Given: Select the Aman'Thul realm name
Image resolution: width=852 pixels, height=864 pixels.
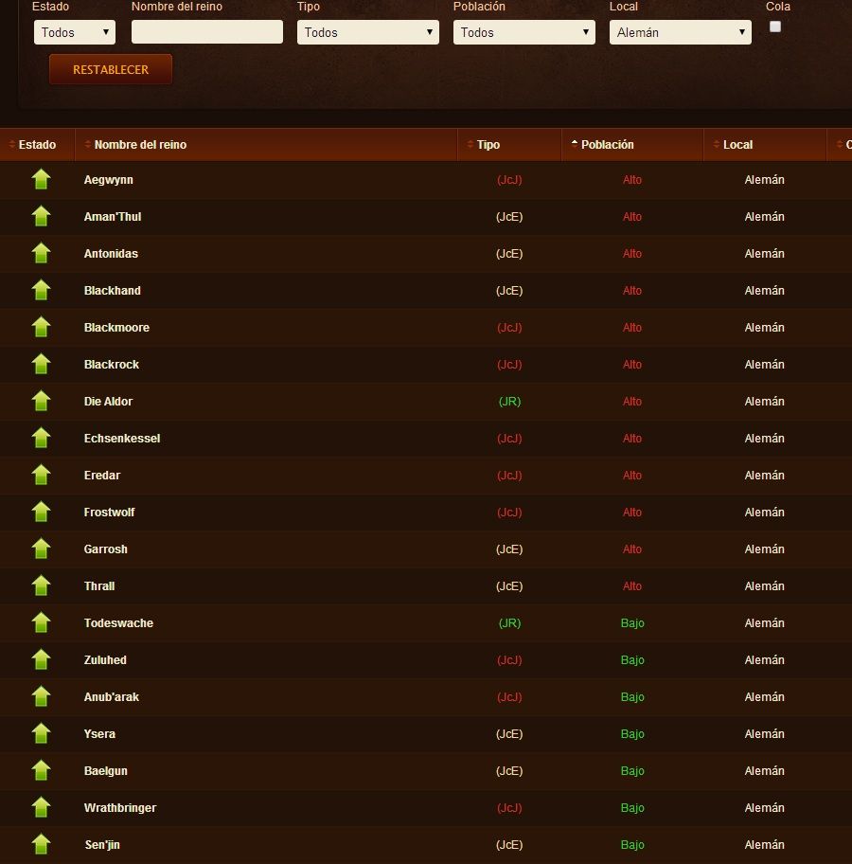Looking at the screenshot, I should [x=113, y=217].
